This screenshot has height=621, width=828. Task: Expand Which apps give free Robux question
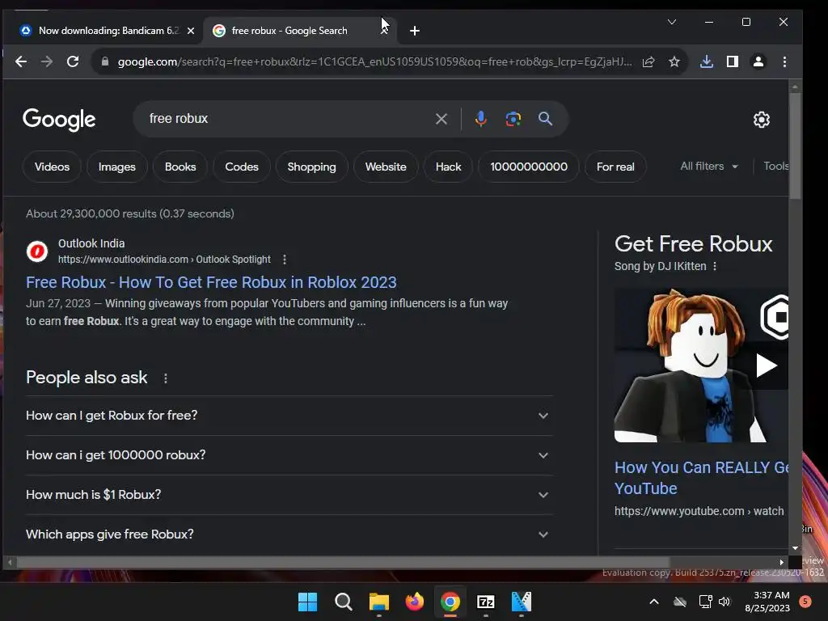289,534
